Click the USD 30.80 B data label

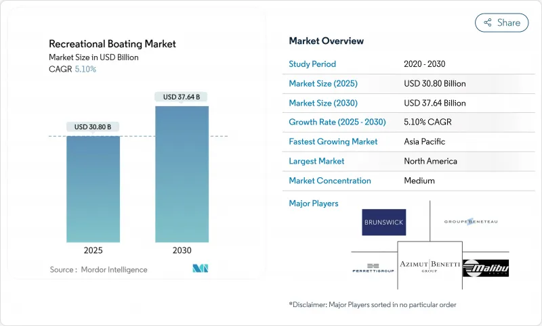(x=93, y=126)
